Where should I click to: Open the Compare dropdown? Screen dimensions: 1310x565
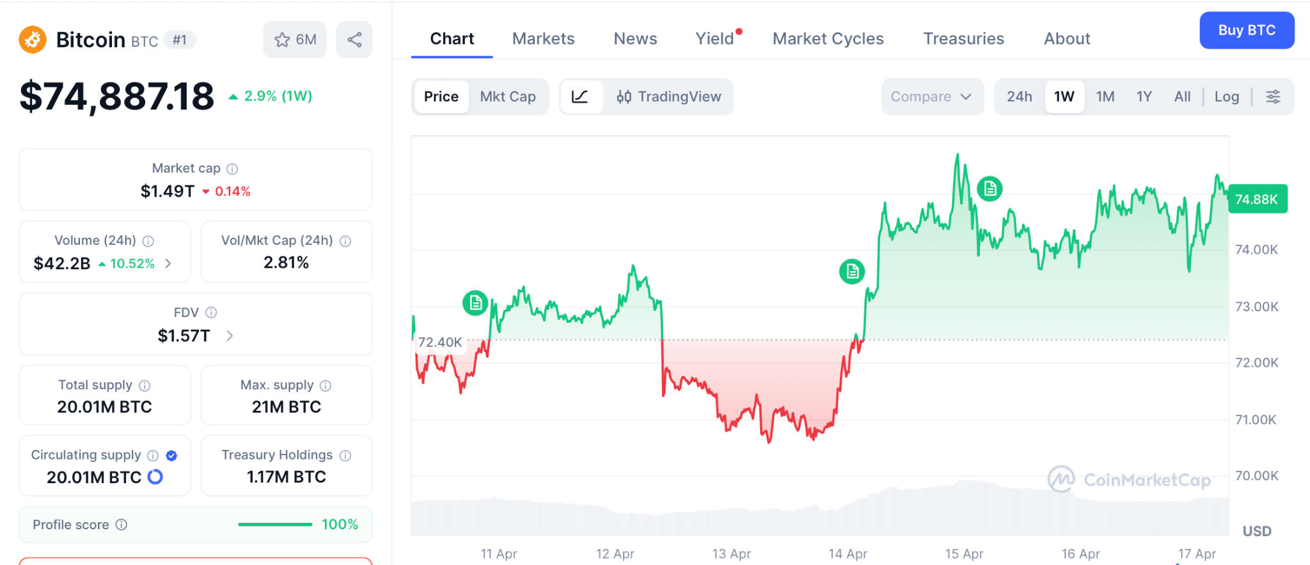(931, 97)
